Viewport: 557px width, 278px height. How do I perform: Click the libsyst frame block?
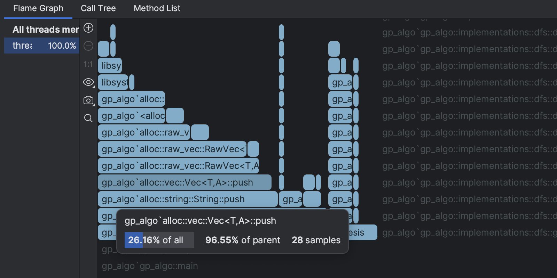pos(113,82)
